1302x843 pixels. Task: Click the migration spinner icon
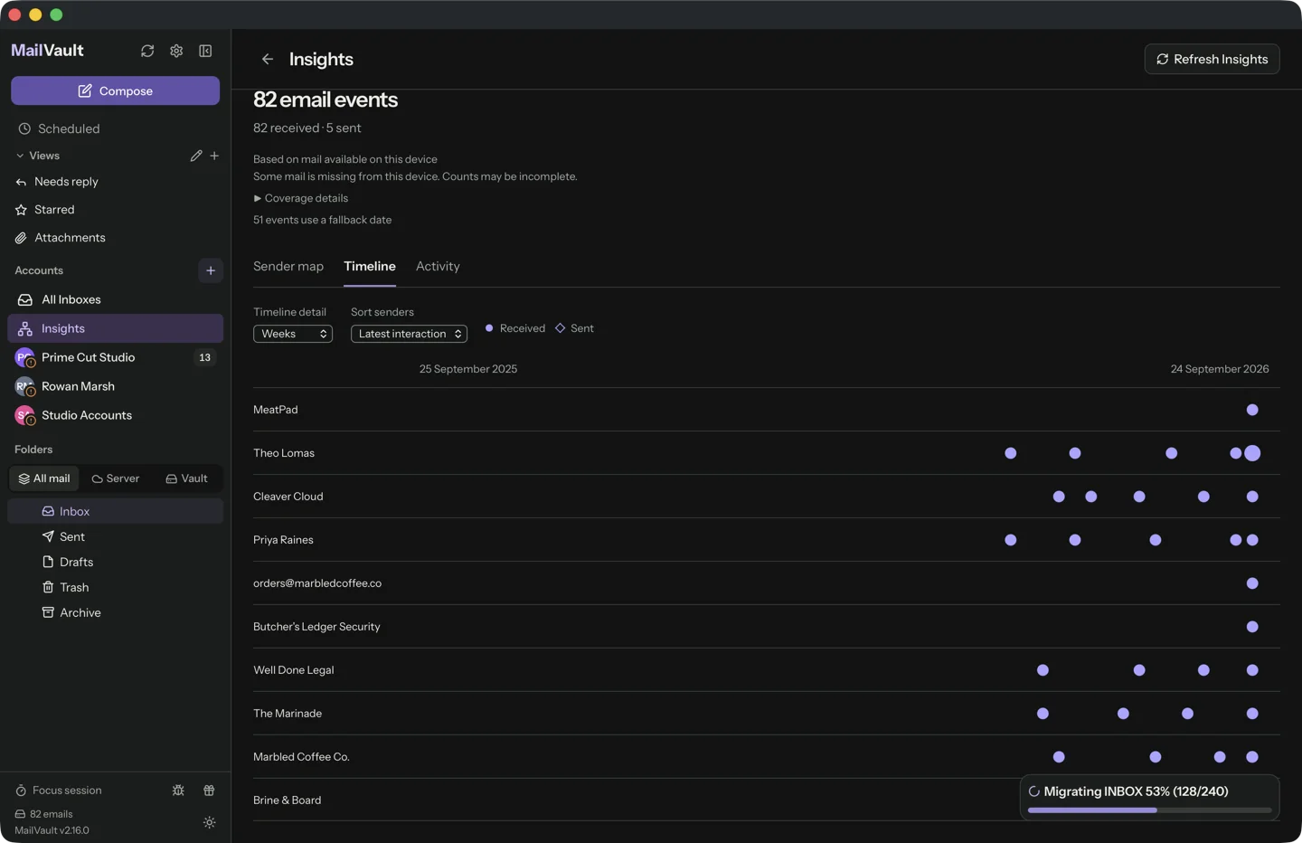point(1034,791)
